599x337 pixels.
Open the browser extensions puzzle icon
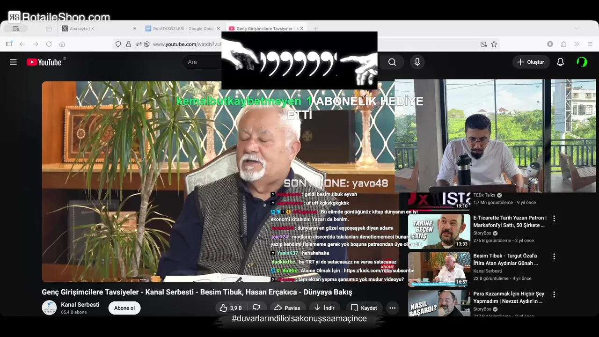pyautogui.click(x=563, y=44)
